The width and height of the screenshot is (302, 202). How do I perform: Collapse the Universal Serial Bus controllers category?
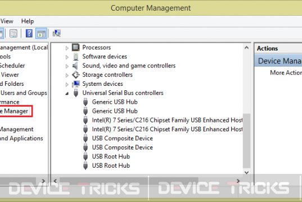[67, 94]
